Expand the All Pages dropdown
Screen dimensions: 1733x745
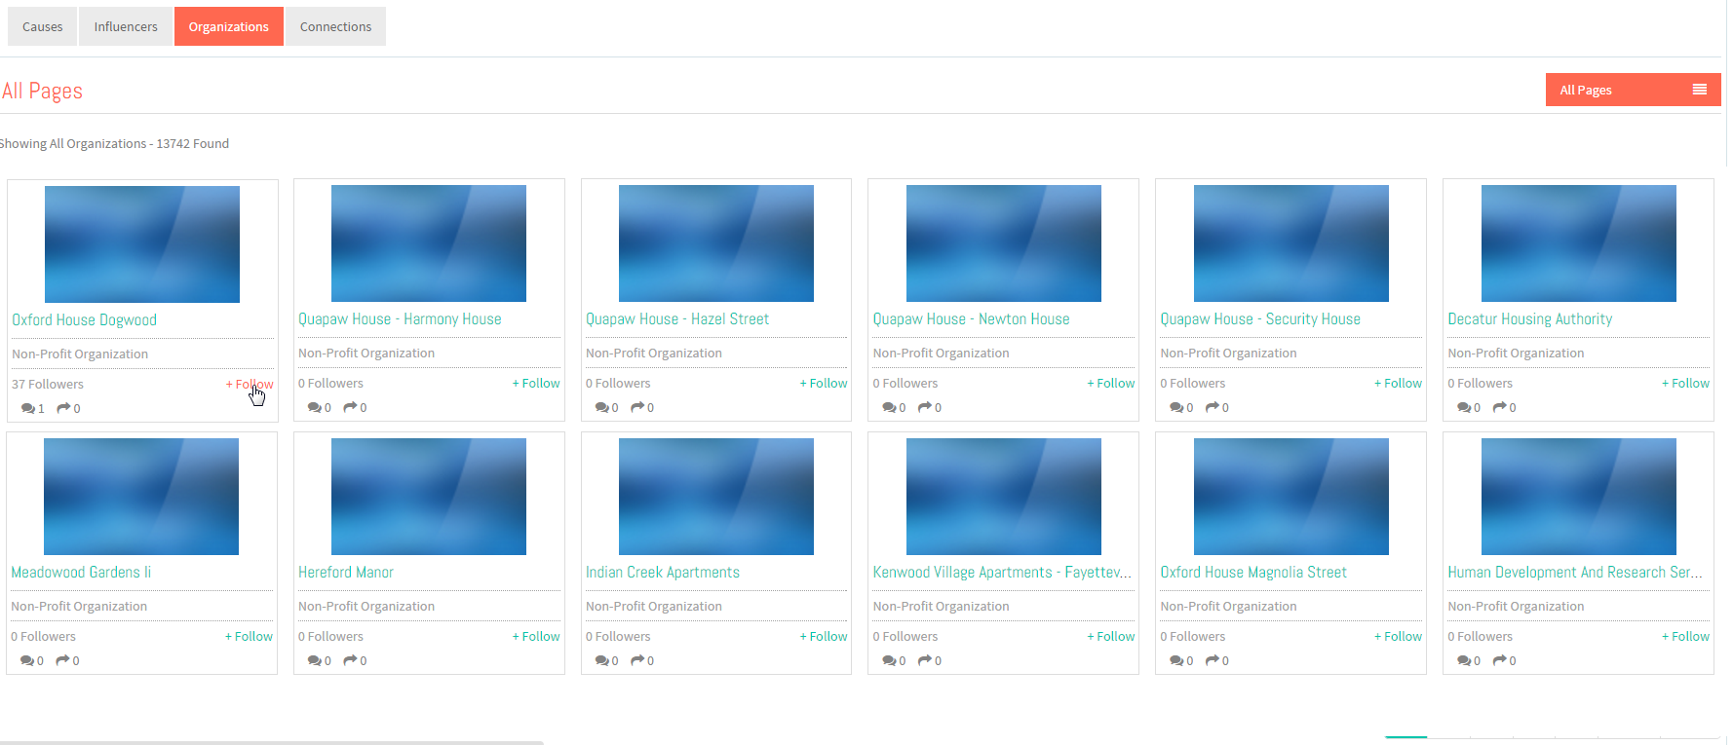click(x=1633, y=90)
